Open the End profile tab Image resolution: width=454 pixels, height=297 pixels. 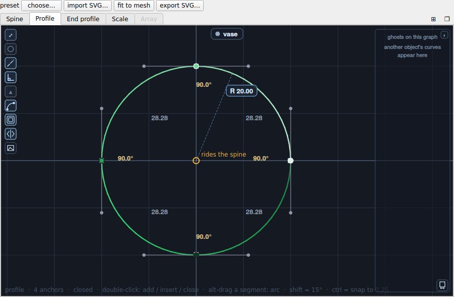coord(83,19)
